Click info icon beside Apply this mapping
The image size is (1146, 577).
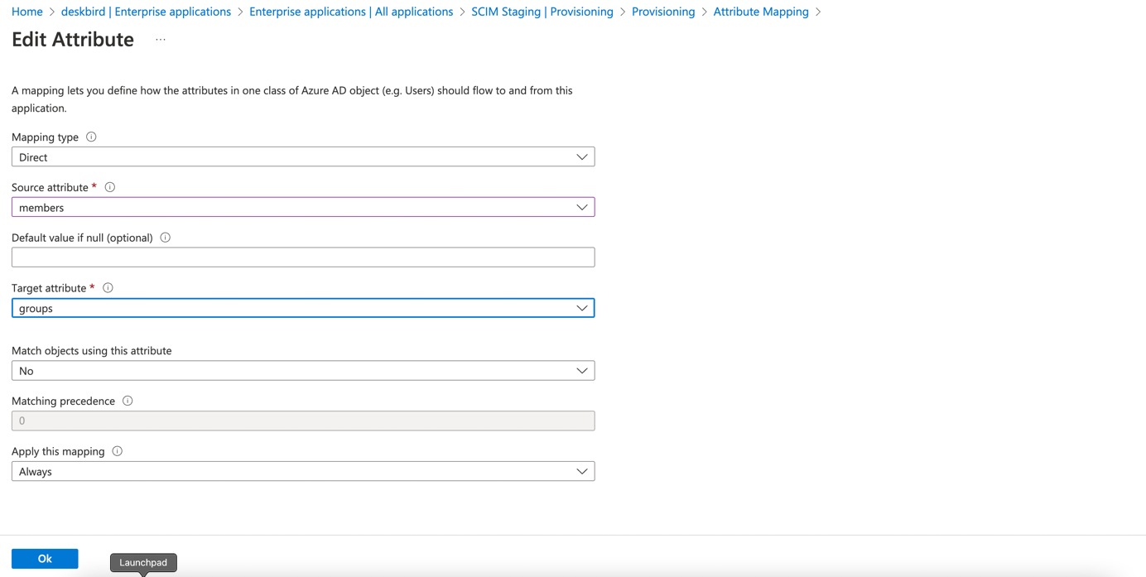[x=118, y=451]
